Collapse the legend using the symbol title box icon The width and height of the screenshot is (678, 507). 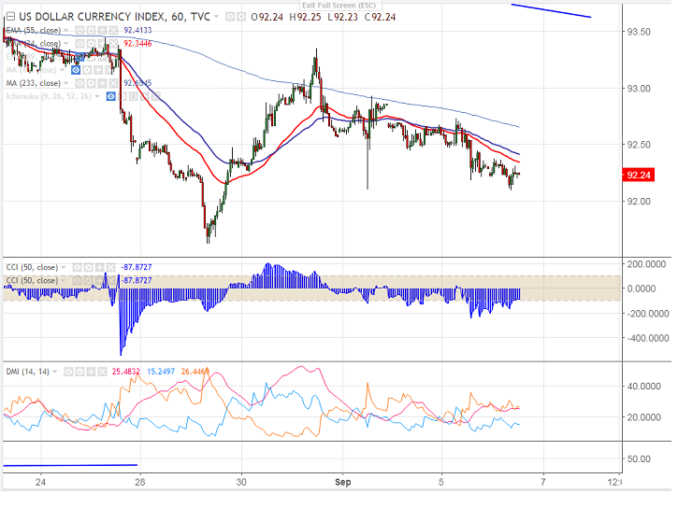pyautogui.click(x=10, y=17)
